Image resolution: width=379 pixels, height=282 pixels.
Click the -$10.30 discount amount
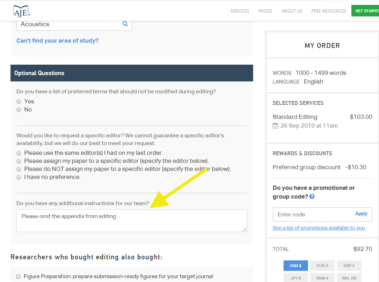[x=356, y=167]
